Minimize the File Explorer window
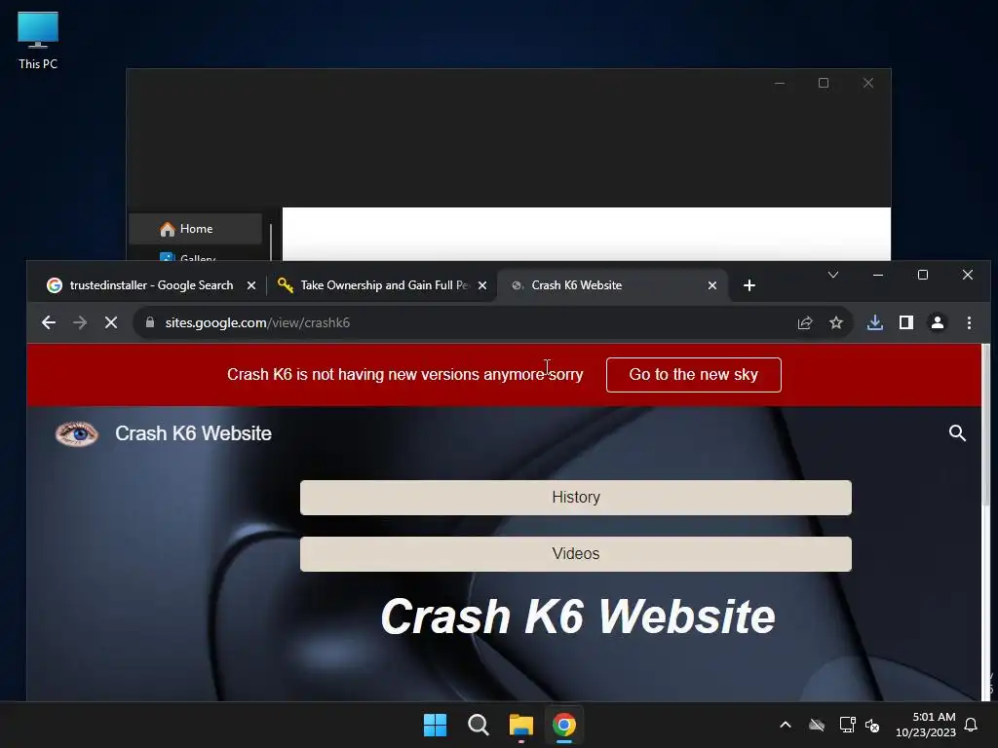The width and height of the screenshot is (998, 748). click(x=780, y=84)
